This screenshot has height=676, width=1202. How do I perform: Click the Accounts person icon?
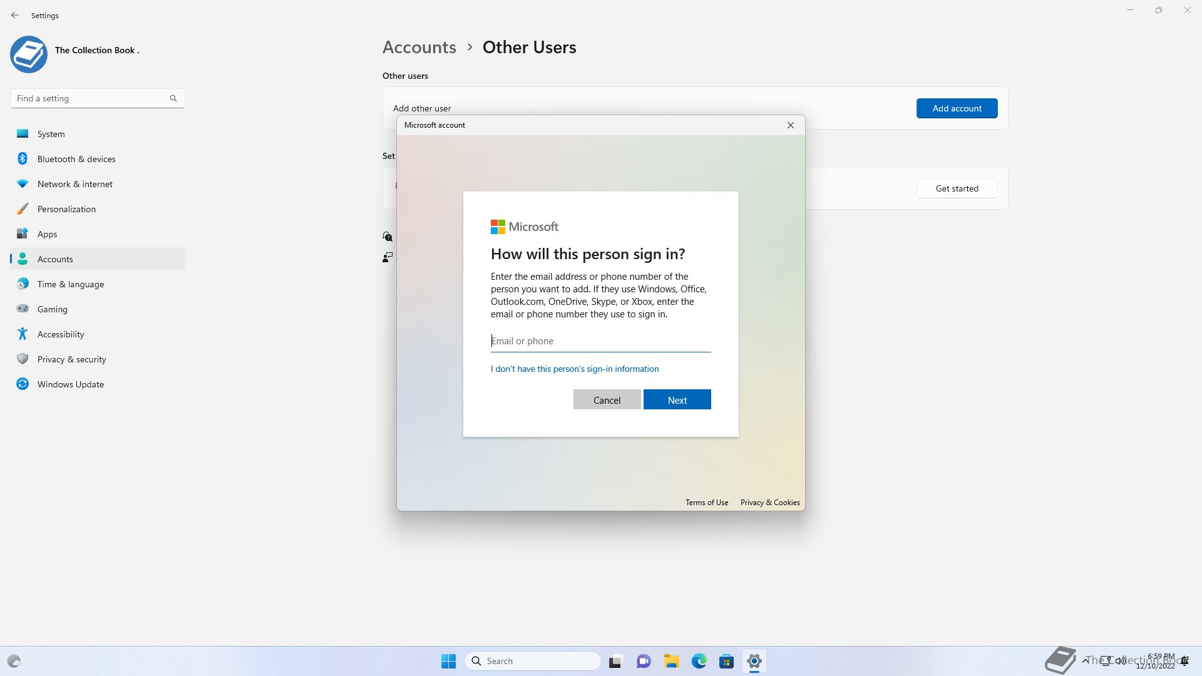pos(23,259)
